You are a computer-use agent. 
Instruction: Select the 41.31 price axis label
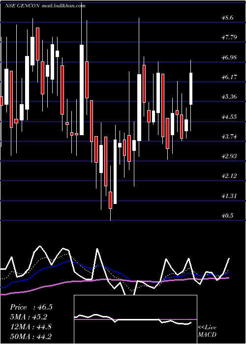(229, 196)
